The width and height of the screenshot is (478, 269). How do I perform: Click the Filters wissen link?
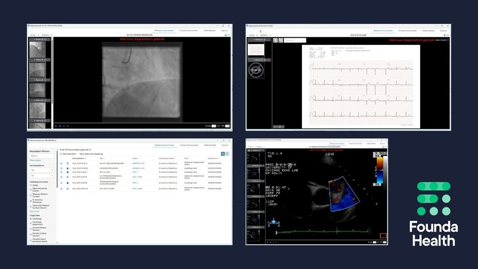pyautogui.click(x=36, y=160)
